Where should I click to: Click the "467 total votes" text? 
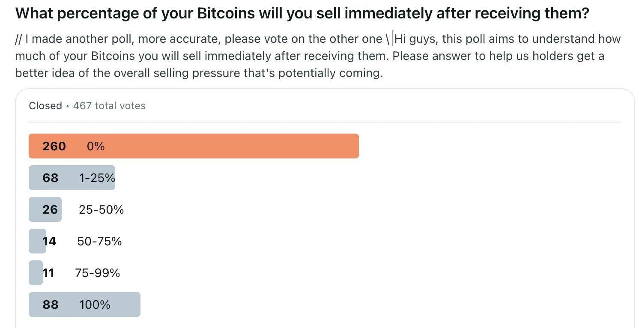pyautogui.click(x=109, y=106)
